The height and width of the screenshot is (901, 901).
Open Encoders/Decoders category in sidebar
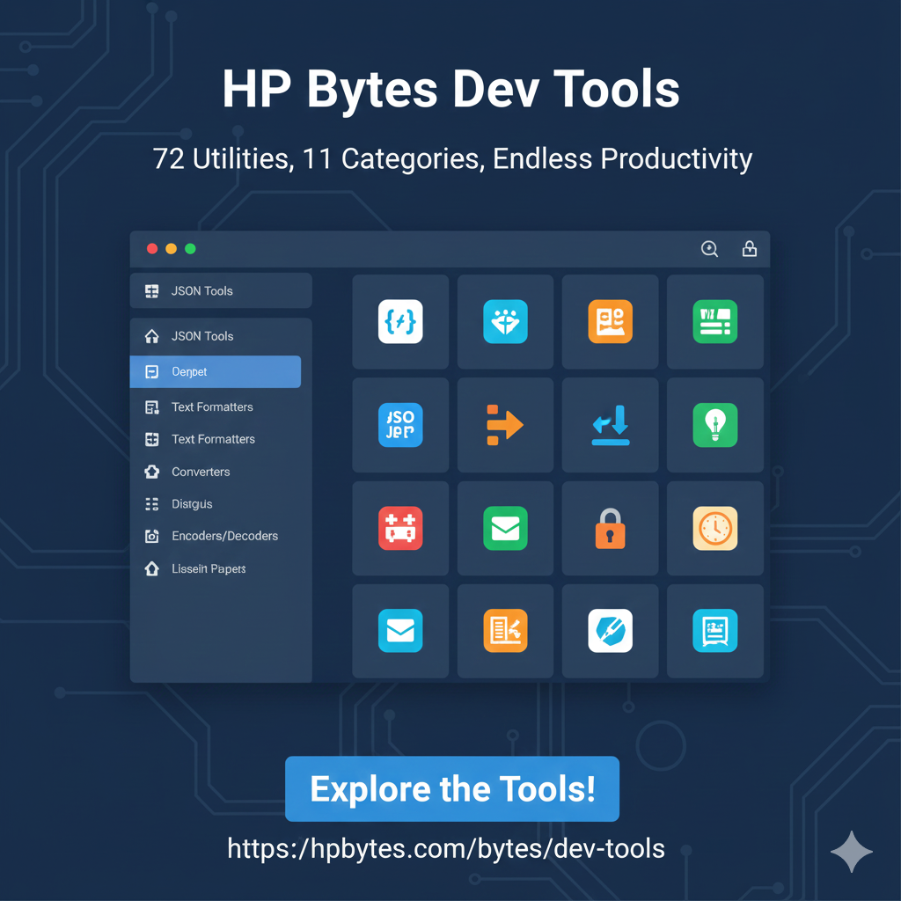coord(218,536)
